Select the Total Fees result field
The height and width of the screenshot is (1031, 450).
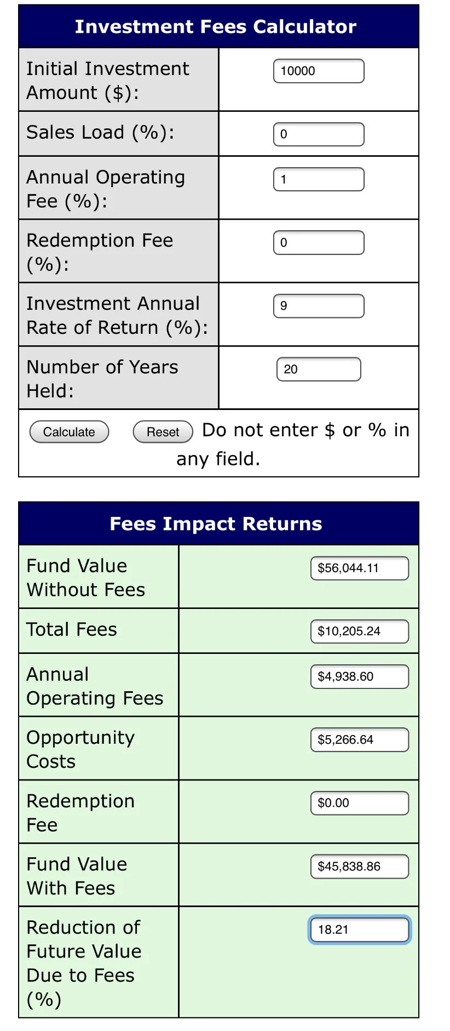tap(360, 631)
